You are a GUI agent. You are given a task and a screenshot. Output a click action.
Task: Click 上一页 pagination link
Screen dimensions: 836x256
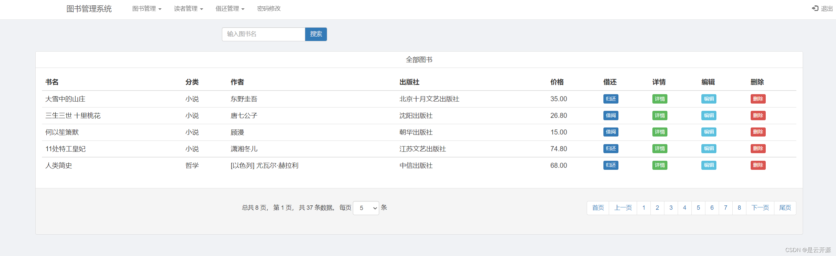tap(623, 208)
